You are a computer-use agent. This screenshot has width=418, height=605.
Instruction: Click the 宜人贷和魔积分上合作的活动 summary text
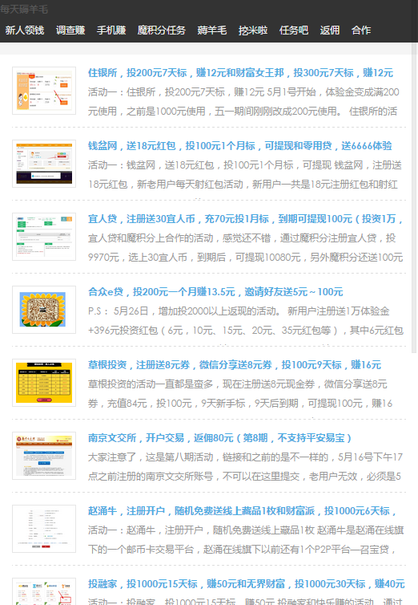[246, 247]
